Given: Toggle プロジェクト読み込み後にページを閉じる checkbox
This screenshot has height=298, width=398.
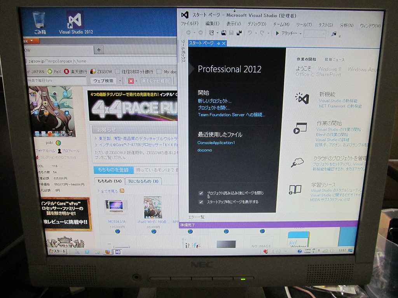Looking at the screenshot, I should [201, 193].
